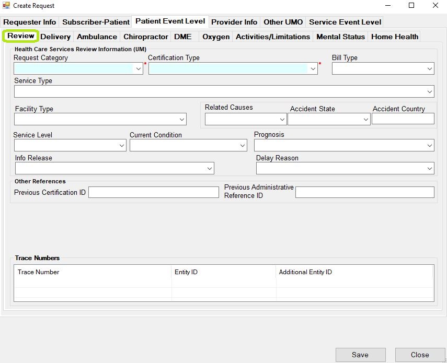The height and width of the screenshot is (363, 447).
Task: Switch to the Delivery sub-tab
Action: 55,37
